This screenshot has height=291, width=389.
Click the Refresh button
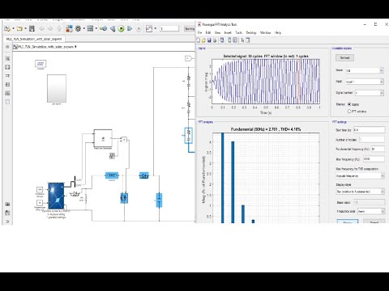click(344, 58)
